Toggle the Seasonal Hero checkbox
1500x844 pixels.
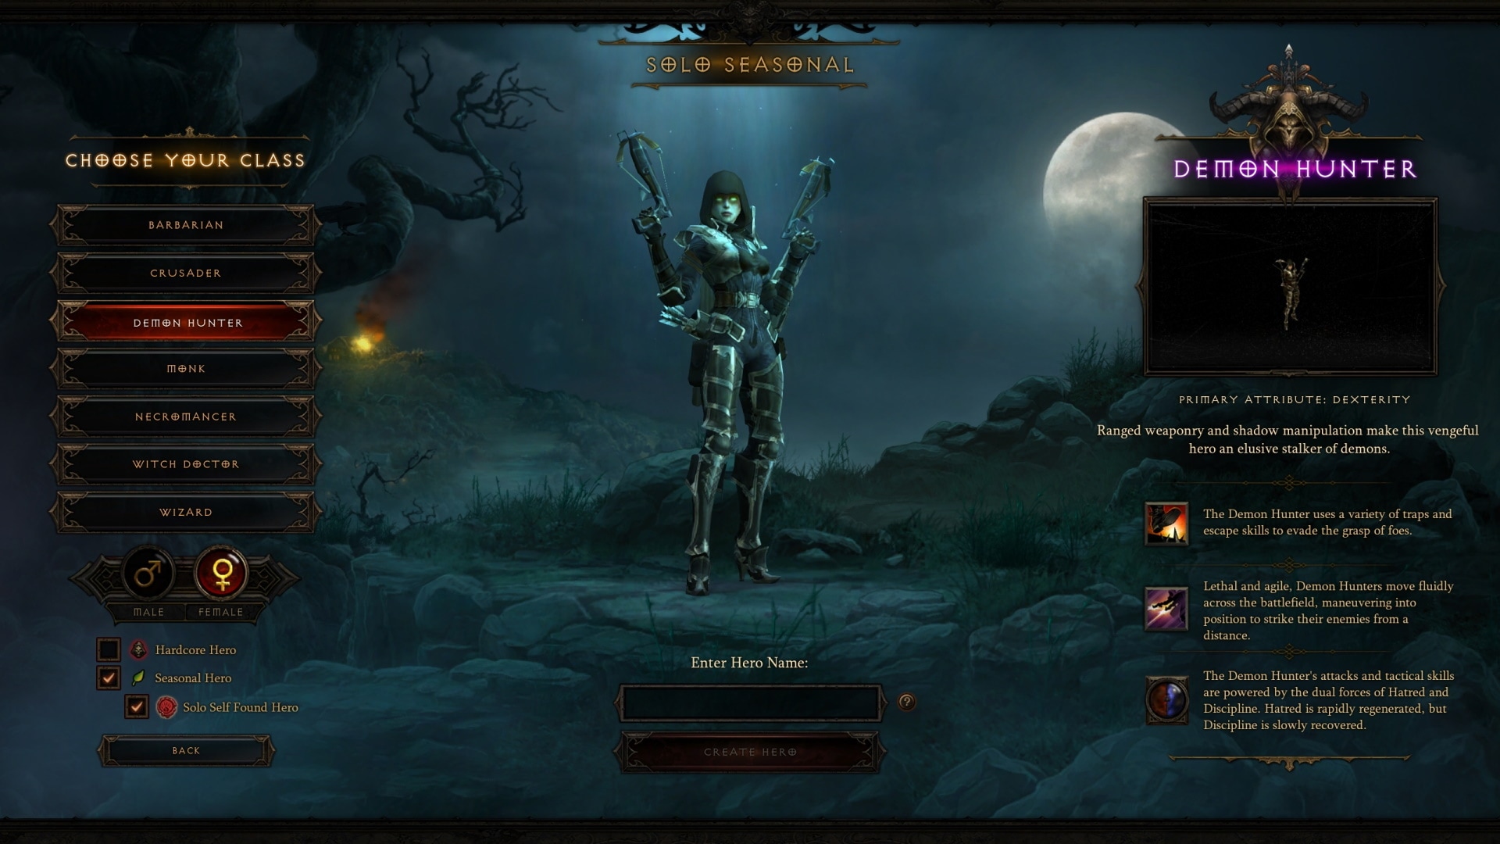109,677
